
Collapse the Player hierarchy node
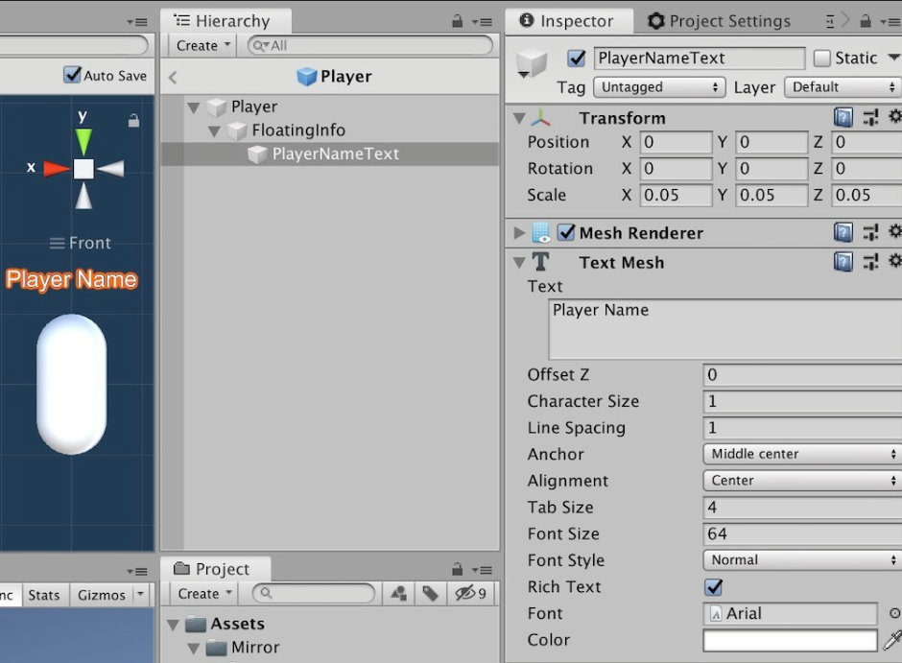click(194, 107)
